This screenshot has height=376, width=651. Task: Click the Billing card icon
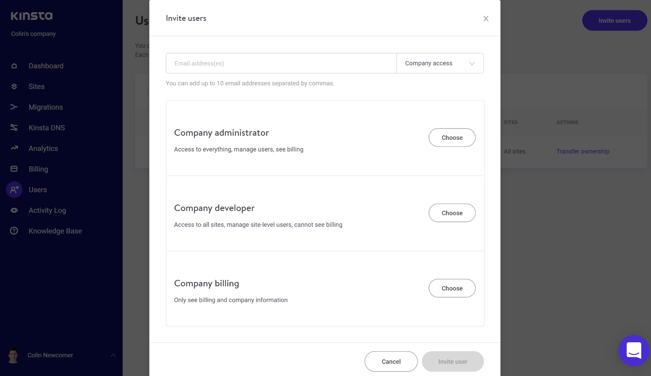click(x=14, y=169)
